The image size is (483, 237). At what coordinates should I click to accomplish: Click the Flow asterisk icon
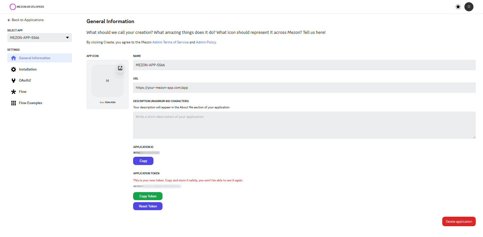coord(14,92)
